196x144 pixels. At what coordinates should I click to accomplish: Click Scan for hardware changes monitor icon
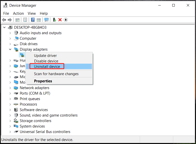pos(46,20)
